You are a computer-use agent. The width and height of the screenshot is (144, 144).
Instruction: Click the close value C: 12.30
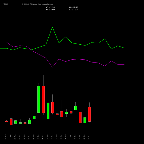point(50,7)
